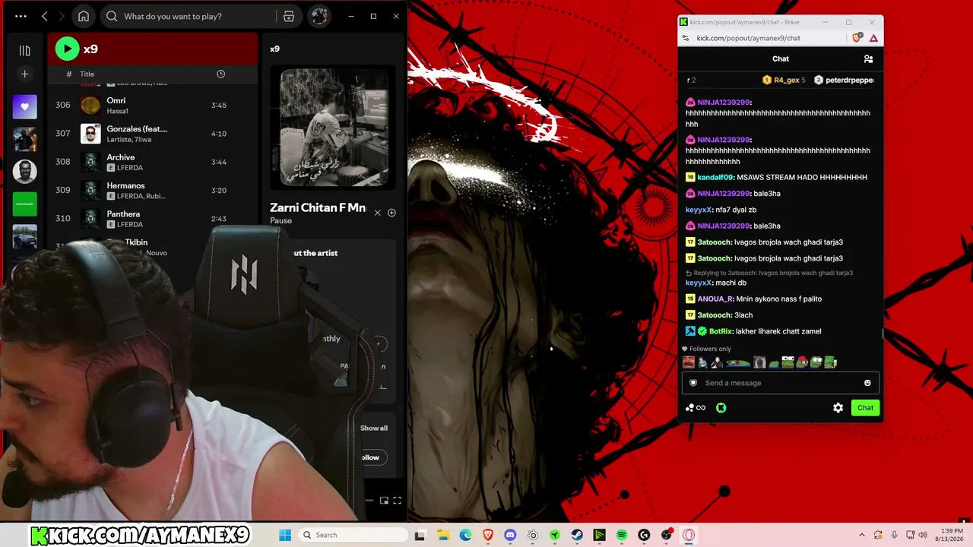Click the Brave site settings icon
The width and height of the screenshot is (973, 547).
(x=686, y=38)
